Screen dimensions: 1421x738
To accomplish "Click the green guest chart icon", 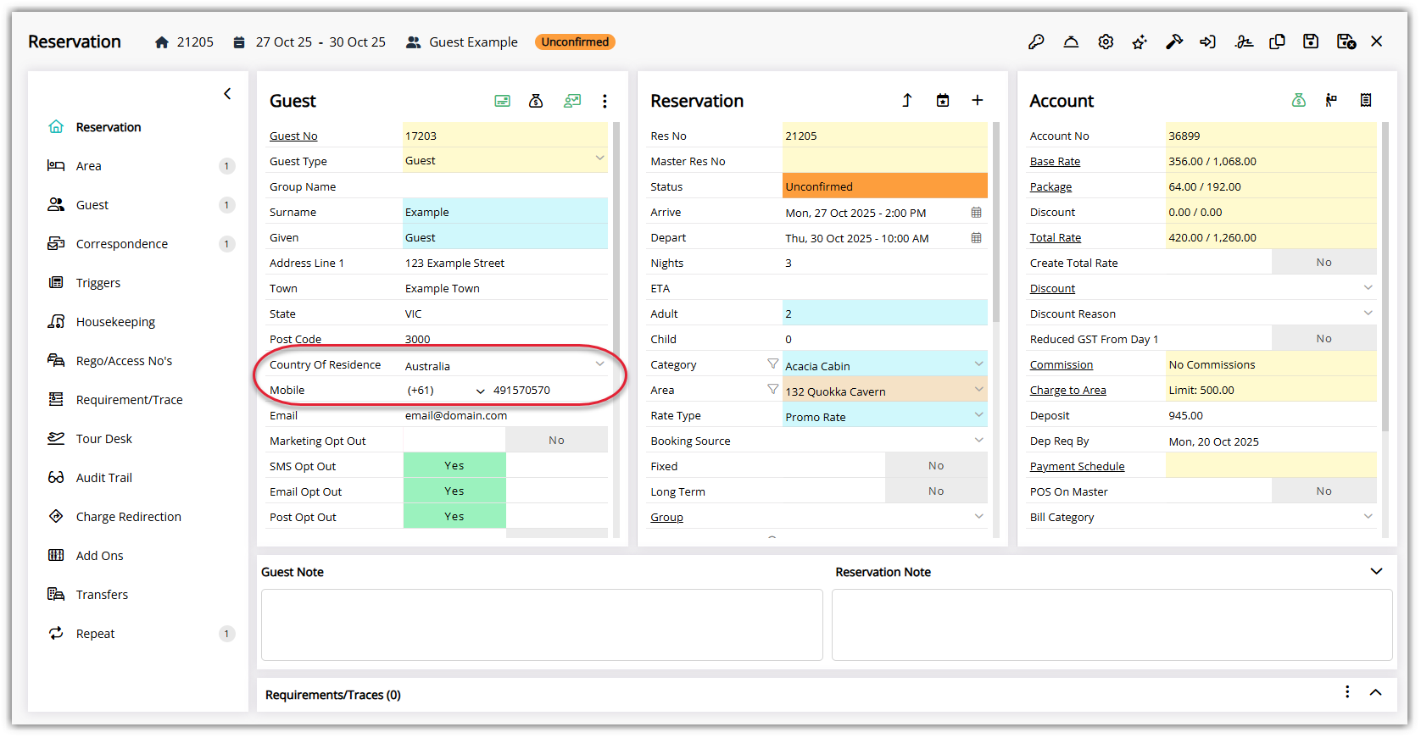I will point(572,101).
